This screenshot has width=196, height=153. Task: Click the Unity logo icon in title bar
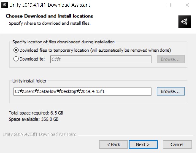point(4,5)
